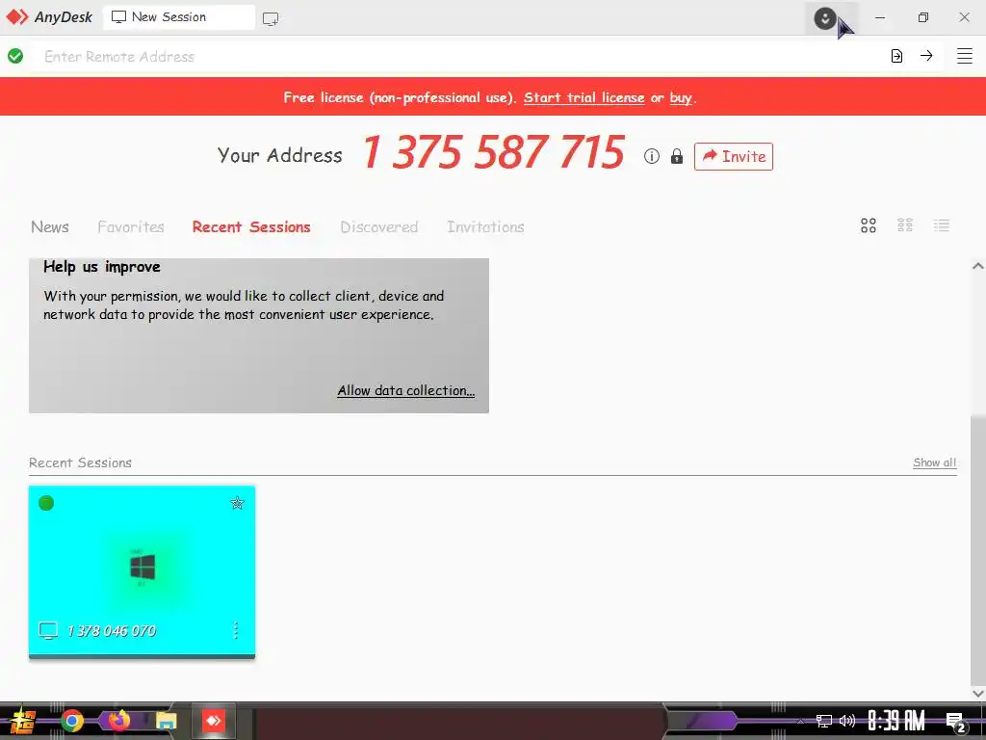
Task: Open the 1 378 046 070 session thumbnail
Action: (143, 571)
